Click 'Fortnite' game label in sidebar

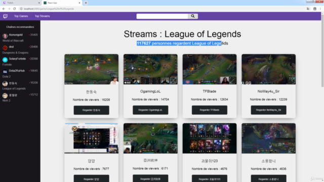tap(7, 65)
